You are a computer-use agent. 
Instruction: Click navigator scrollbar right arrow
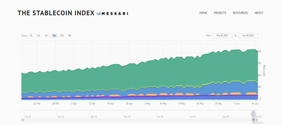257,120
